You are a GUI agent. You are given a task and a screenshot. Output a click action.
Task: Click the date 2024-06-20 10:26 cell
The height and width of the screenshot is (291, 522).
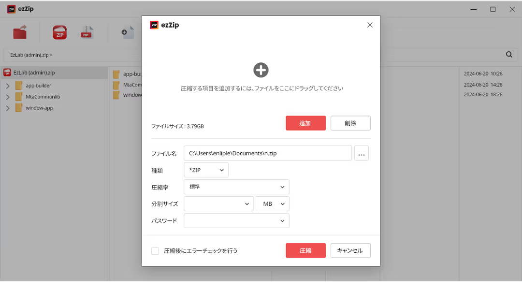pyautogui.click(x=483, y=73)
